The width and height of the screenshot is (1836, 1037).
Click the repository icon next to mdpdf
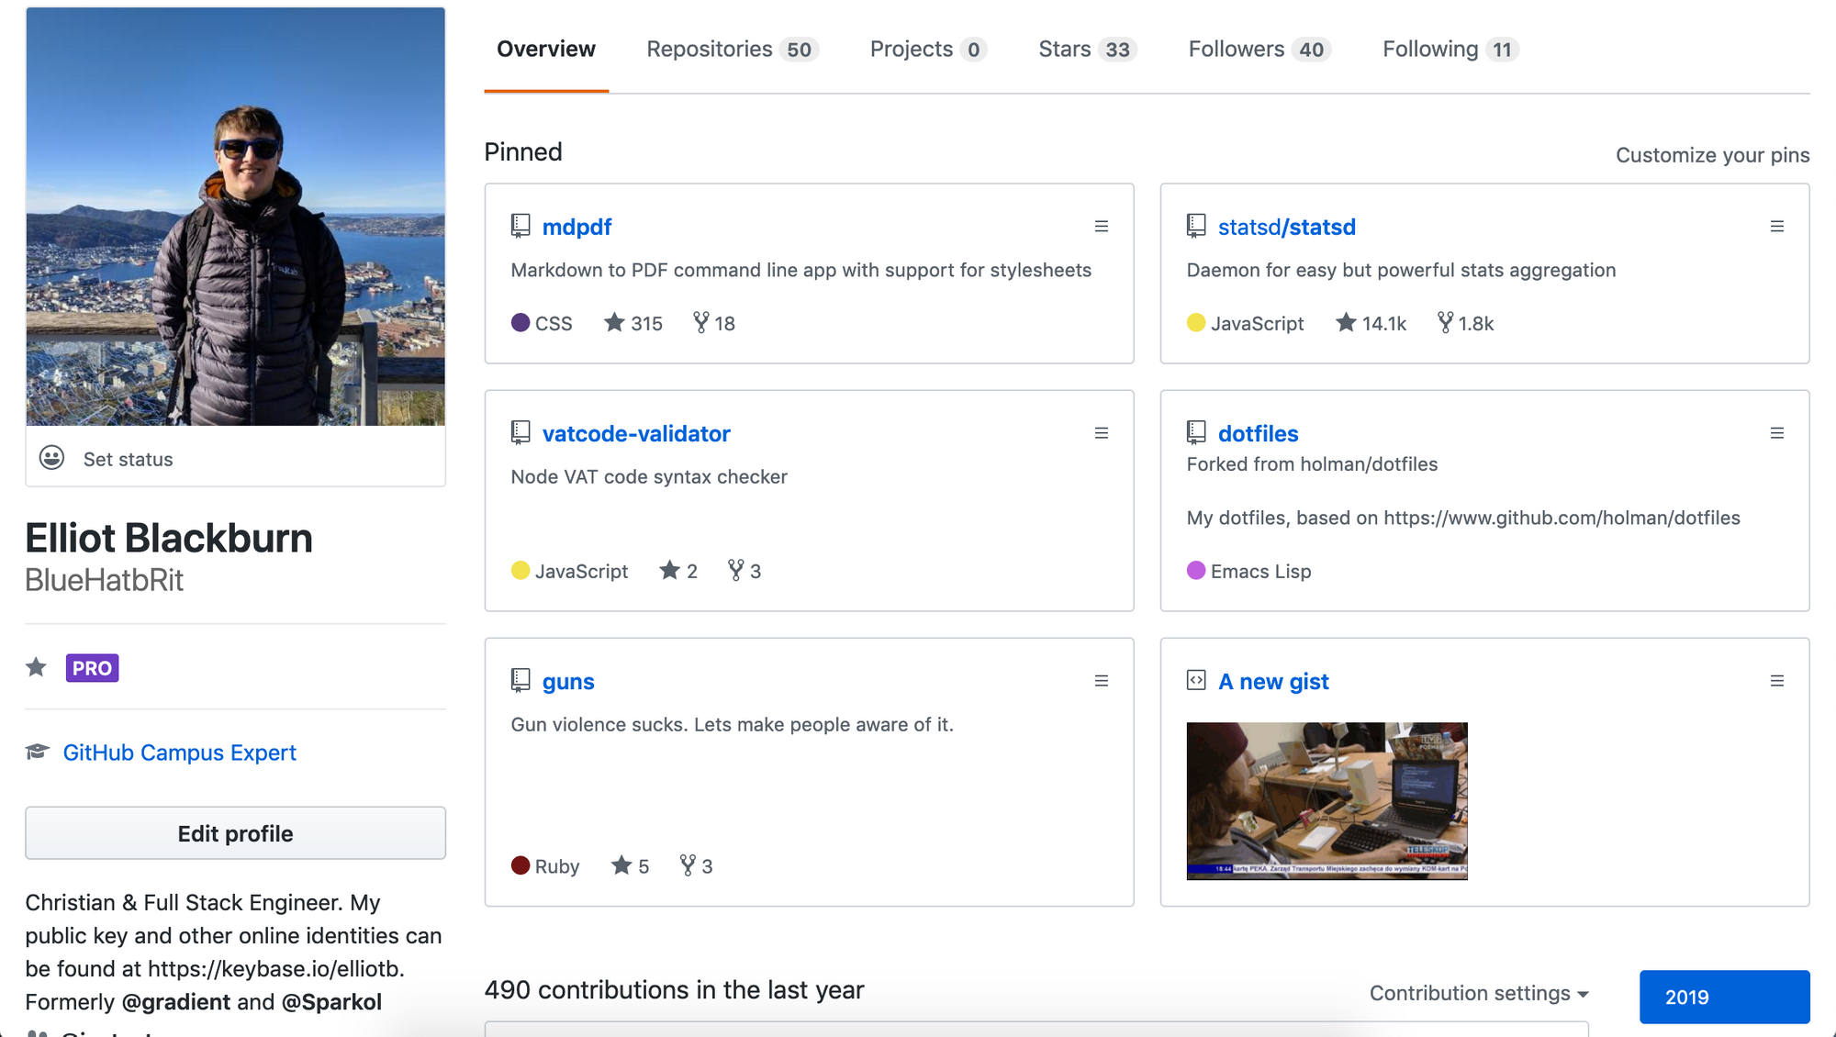pos(521,226)
